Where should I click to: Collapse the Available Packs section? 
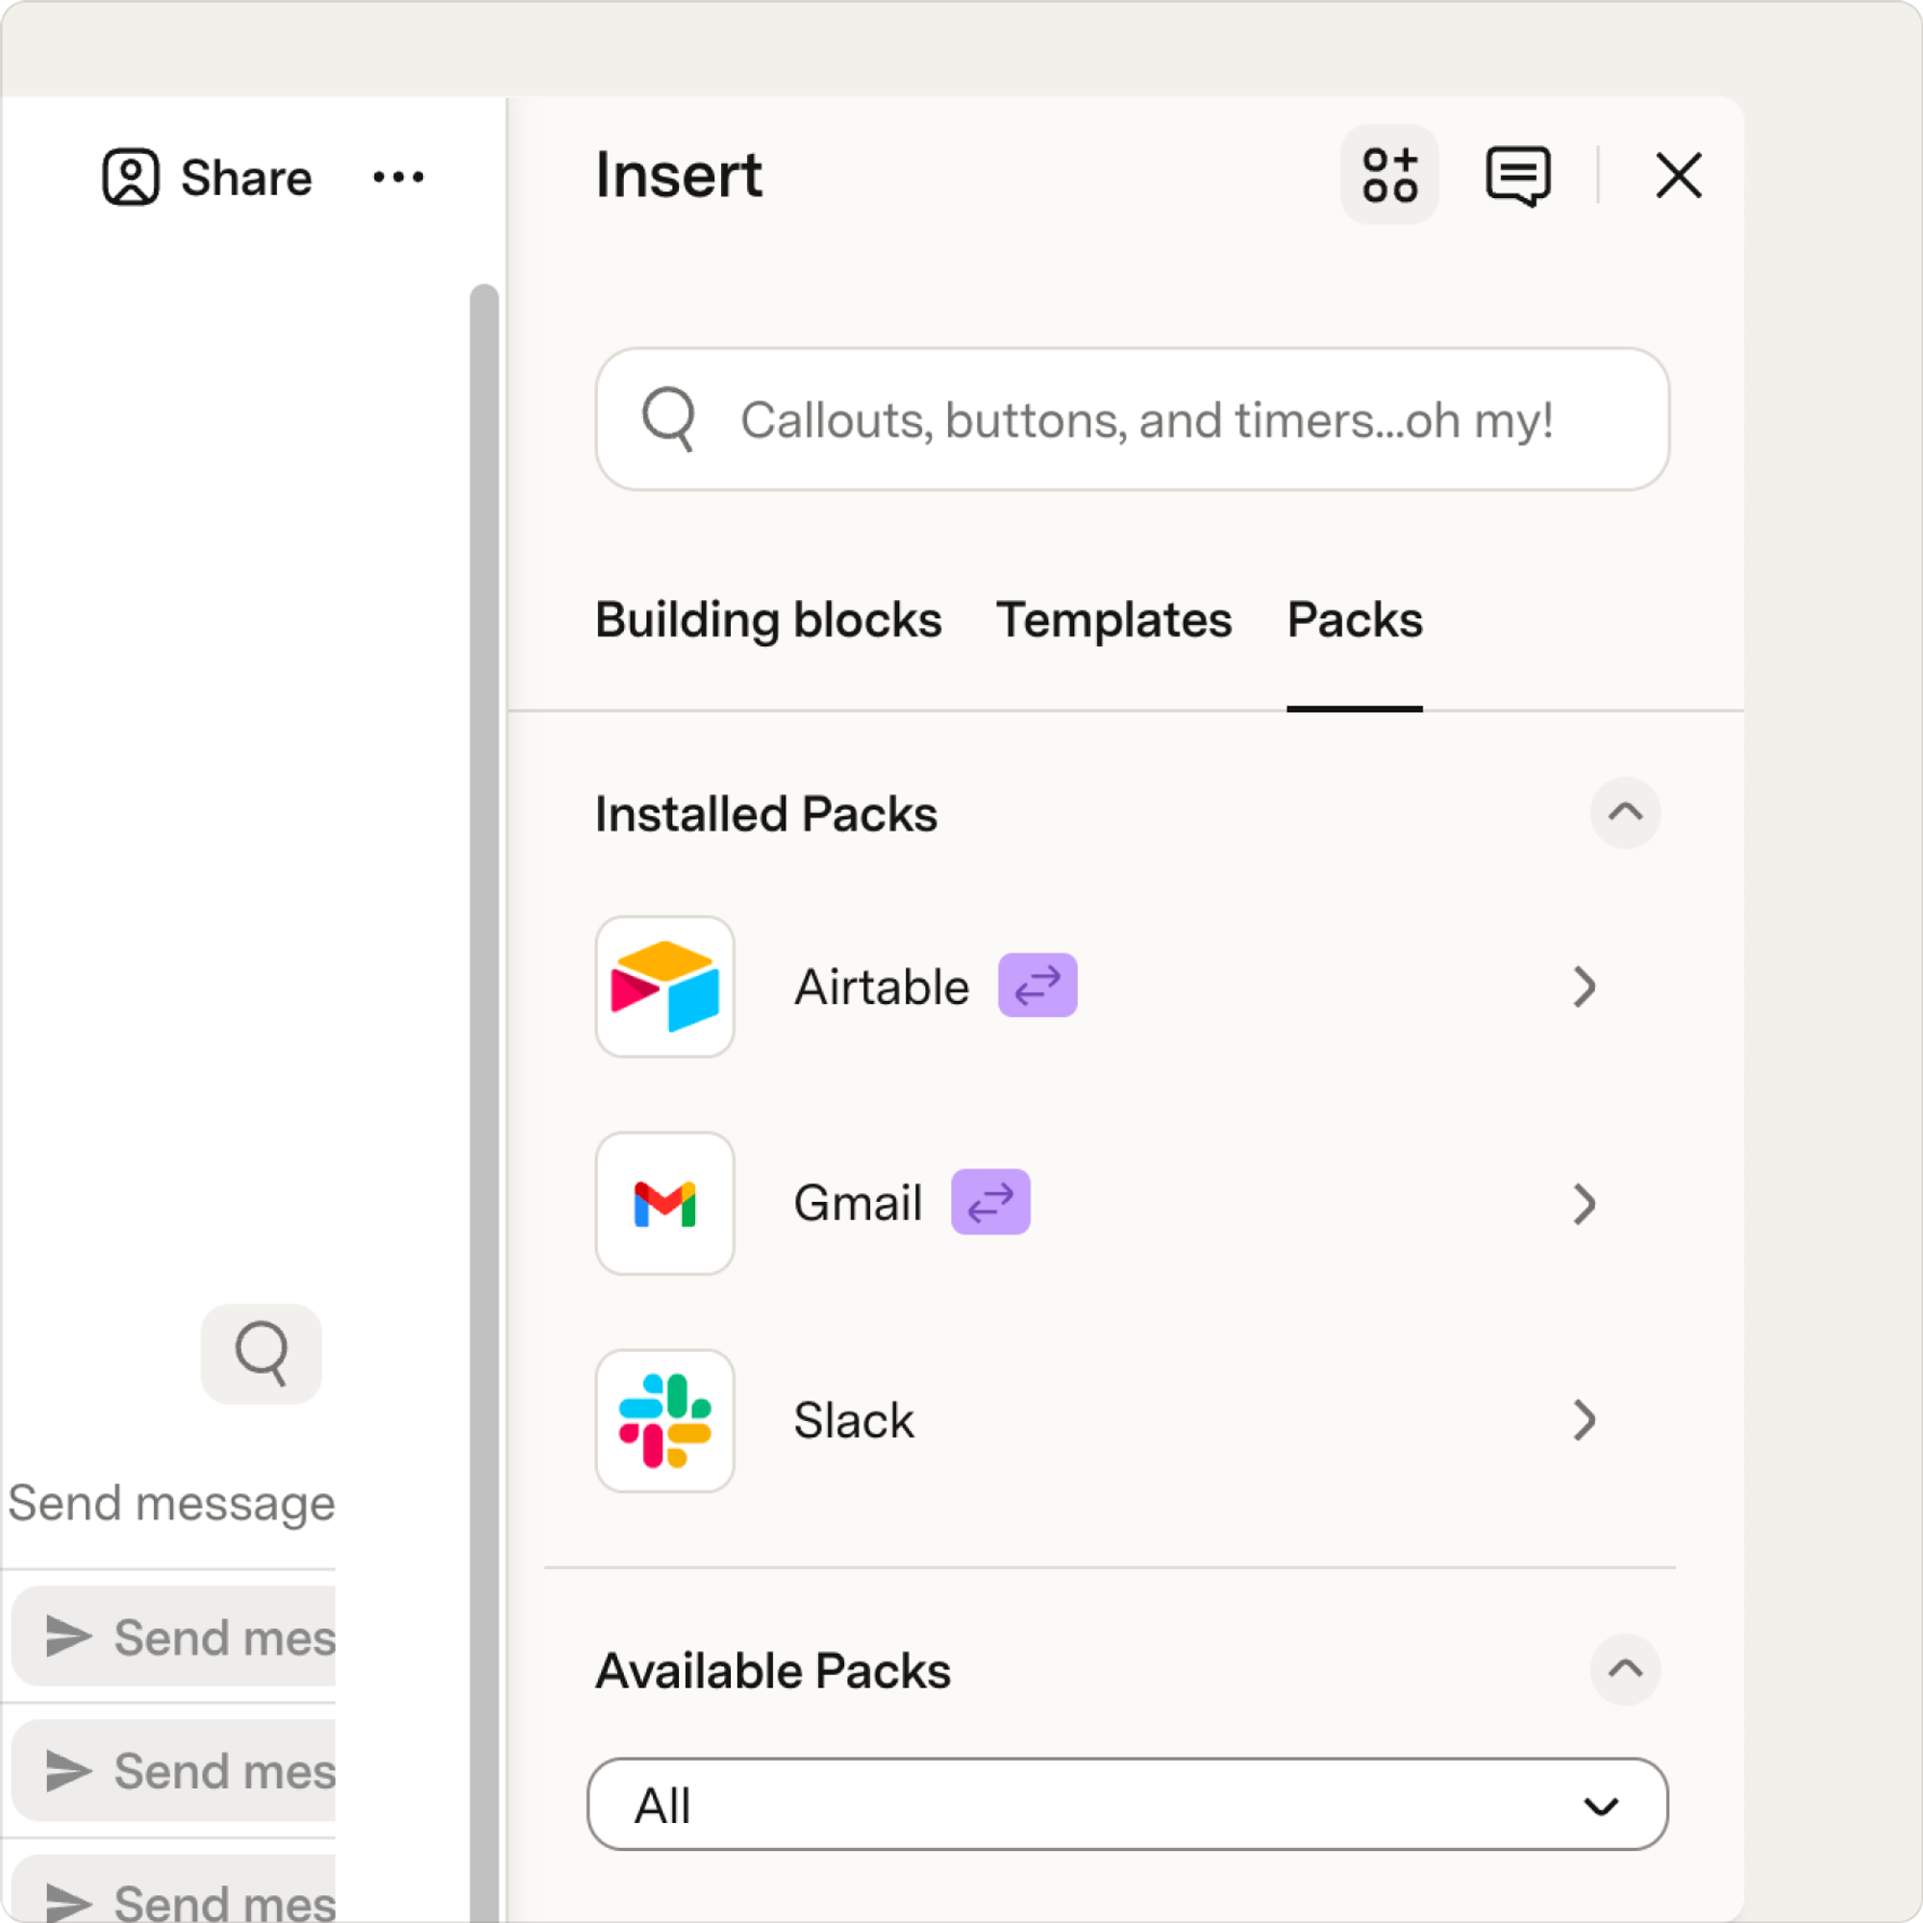click(x=1624, y=1669)
